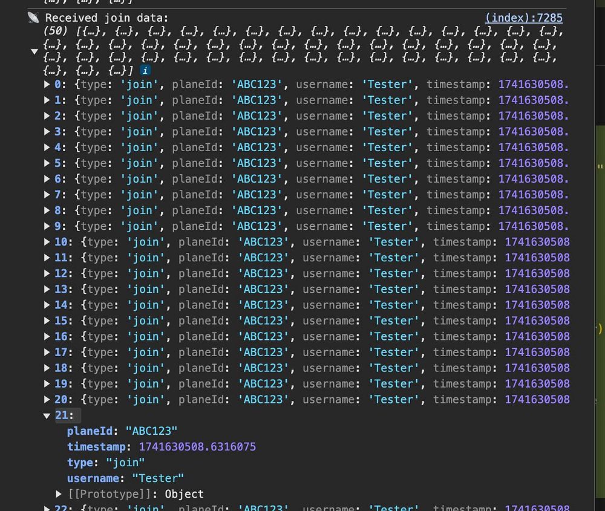Expand array item 15

point(47,321)
